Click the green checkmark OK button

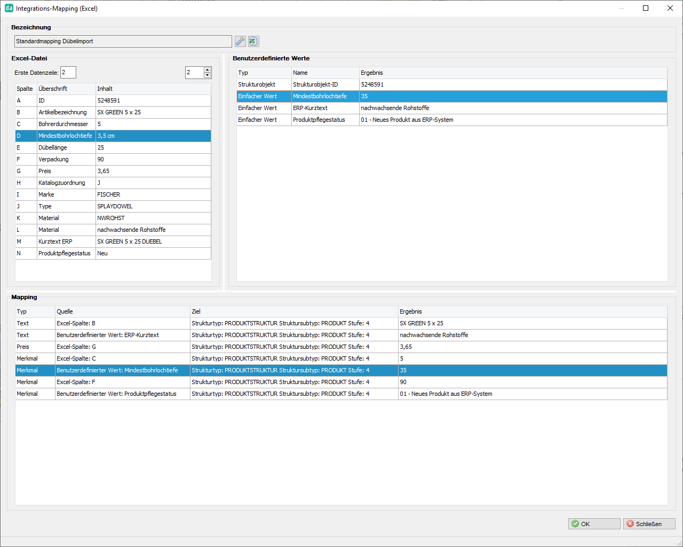(594, 523)
